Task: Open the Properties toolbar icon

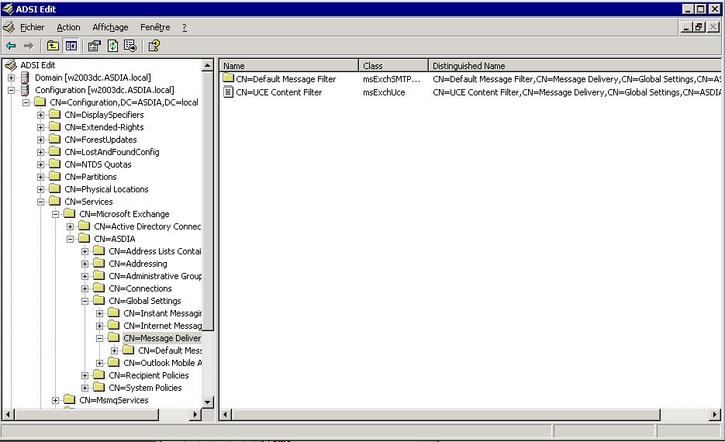Action: pos(95,46)
